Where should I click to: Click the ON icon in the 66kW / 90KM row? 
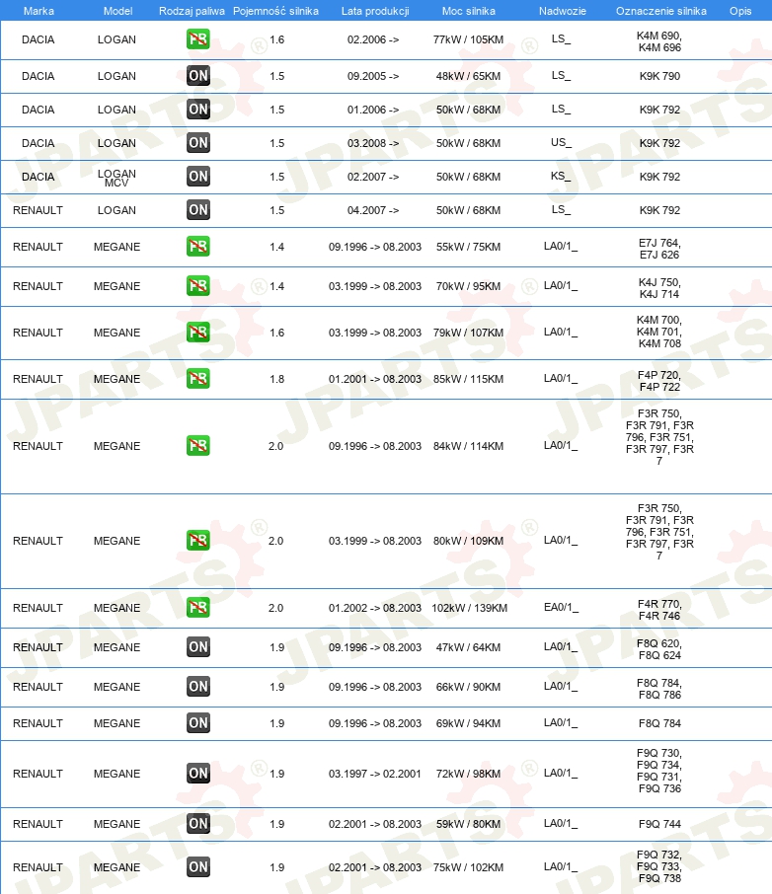(x=198, y=686)
